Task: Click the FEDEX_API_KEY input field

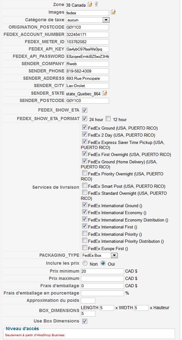Action: (x=88, y=49)
